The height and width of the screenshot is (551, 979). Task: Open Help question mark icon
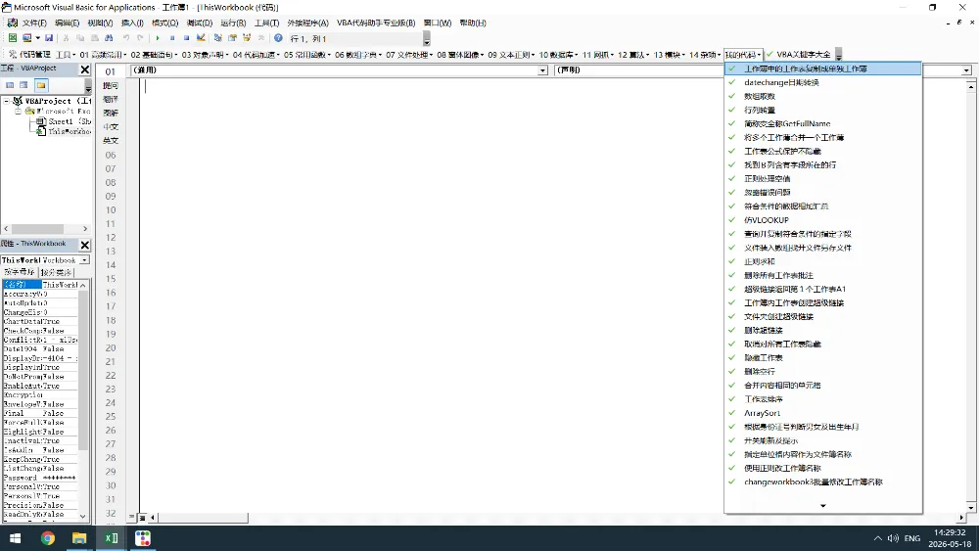pyautogui.click(x=278, y=38)
